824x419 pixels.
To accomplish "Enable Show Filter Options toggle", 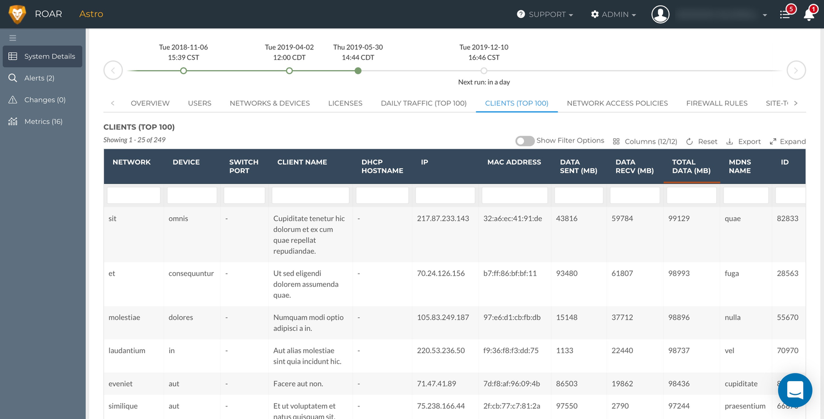I will pyautogui.click(x=525, y=140).
